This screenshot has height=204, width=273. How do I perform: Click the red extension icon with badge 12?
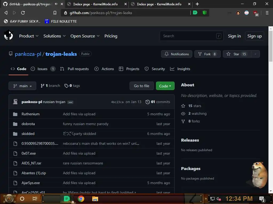(256, 13)
